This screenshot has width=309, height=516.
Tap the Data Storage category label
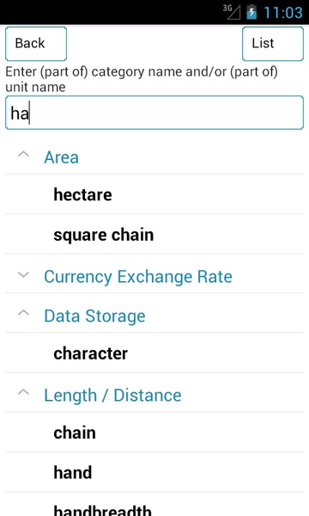[94, 316]
